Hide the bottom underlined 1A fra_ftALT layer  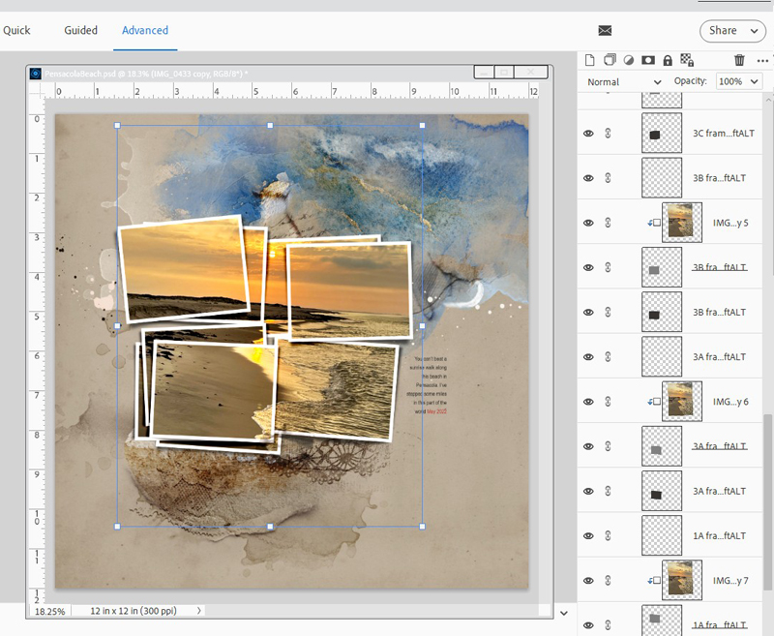pyautogui.click(x=588, y=624)
